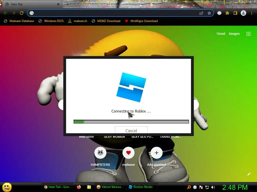
Task: Click the share page icon
Action: coord(201,13)
